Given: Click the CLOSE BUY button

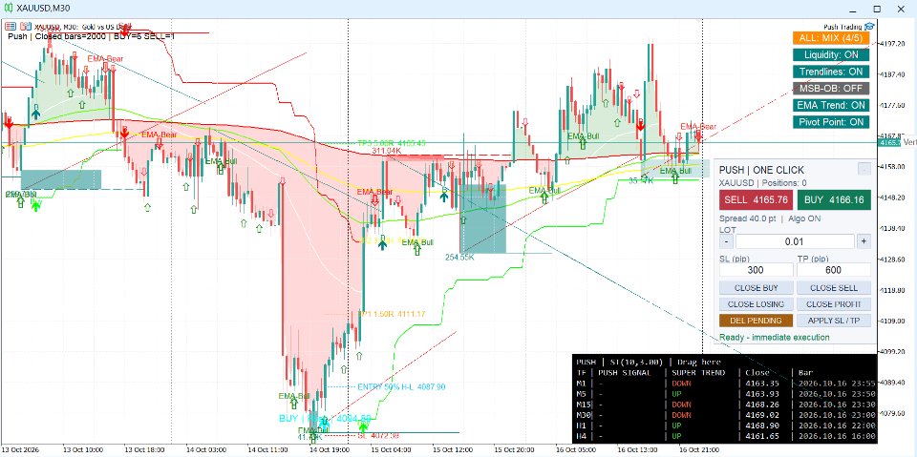Looking at the screenshot, I should pyautogui.click(x=757, y=288).
